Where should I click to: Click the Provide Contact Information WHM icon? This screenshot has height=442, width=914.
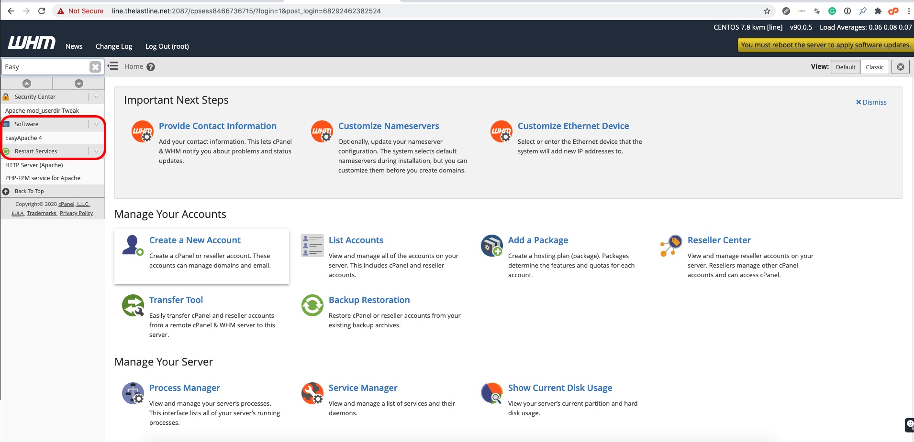(142, 131)
